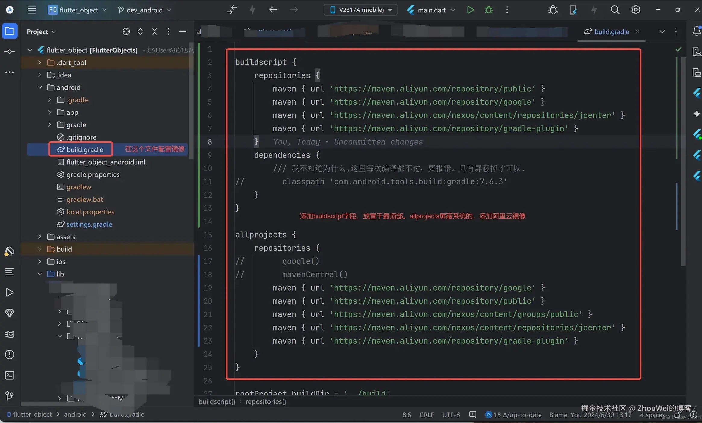The image size is (702, 423).
Task: Collapse the android folder node
Action: coord(39,87)
